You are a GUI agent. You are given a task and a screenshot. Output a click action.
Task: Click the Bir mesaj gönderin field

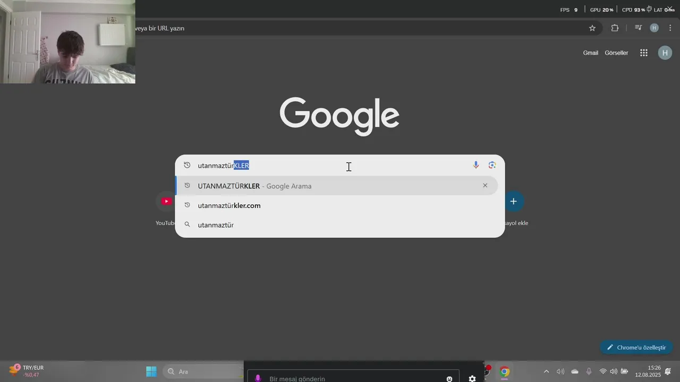coord(353,377)
